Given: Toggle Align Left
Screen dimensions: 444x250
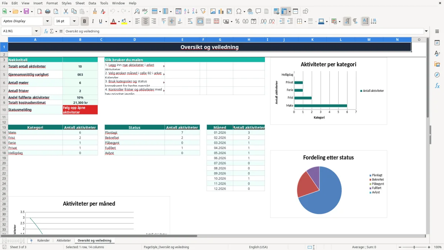Looking at the screenshot, I should click(137, 21).
